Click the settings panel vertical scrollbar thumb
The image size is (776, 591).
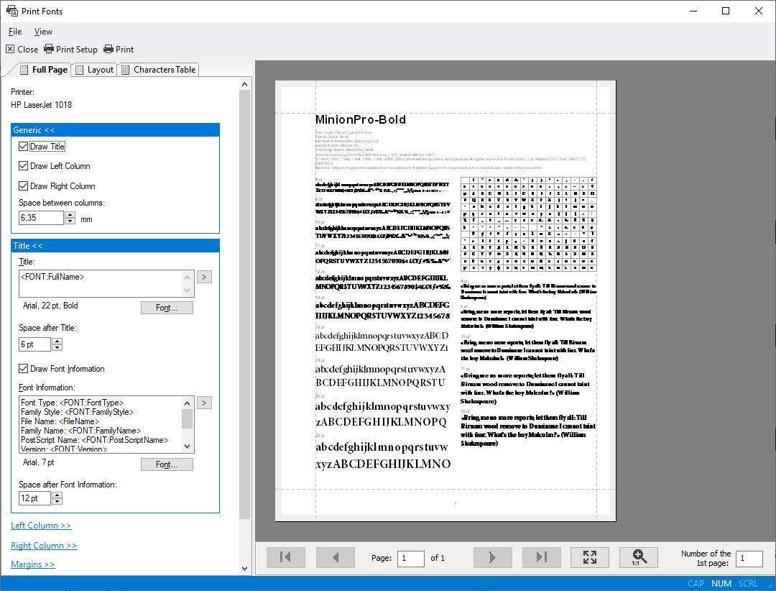[x=244, y=305]
